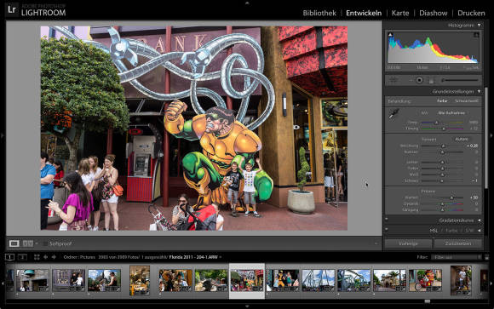Viewport: 494px width, 309px height.
Task: Toggle the filter switch at filmstrip right
Action: (x=486, y=257)
